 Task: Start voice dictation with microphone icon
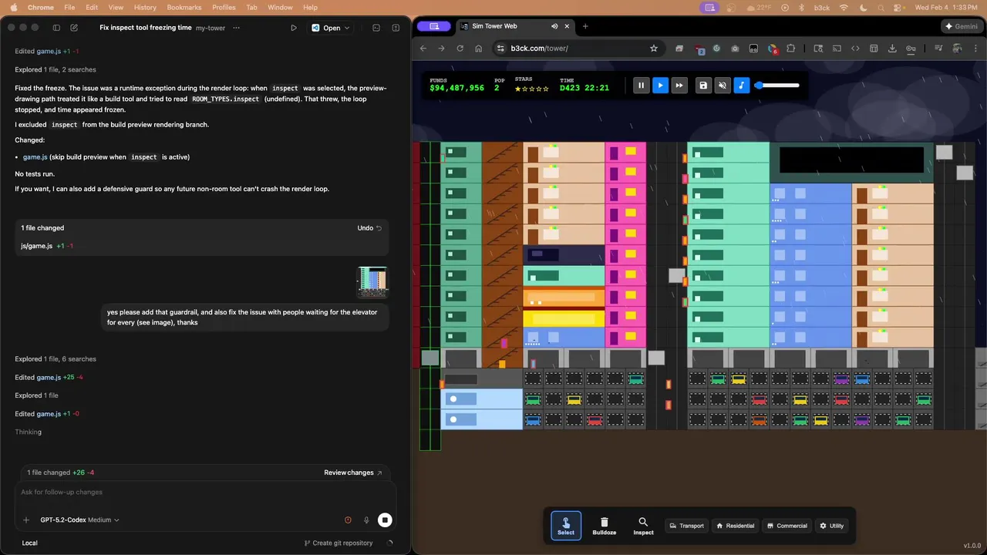(366, 520)
